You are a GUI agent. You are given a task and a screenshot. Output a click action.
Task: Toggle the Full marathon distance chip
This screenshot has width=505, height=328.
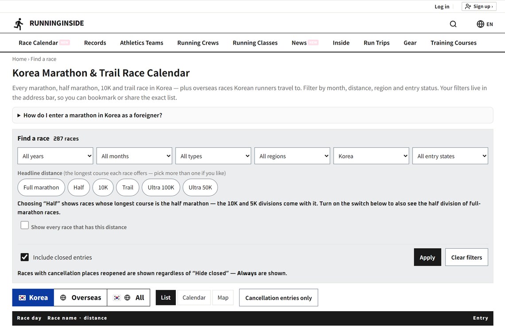coord(41,187)
